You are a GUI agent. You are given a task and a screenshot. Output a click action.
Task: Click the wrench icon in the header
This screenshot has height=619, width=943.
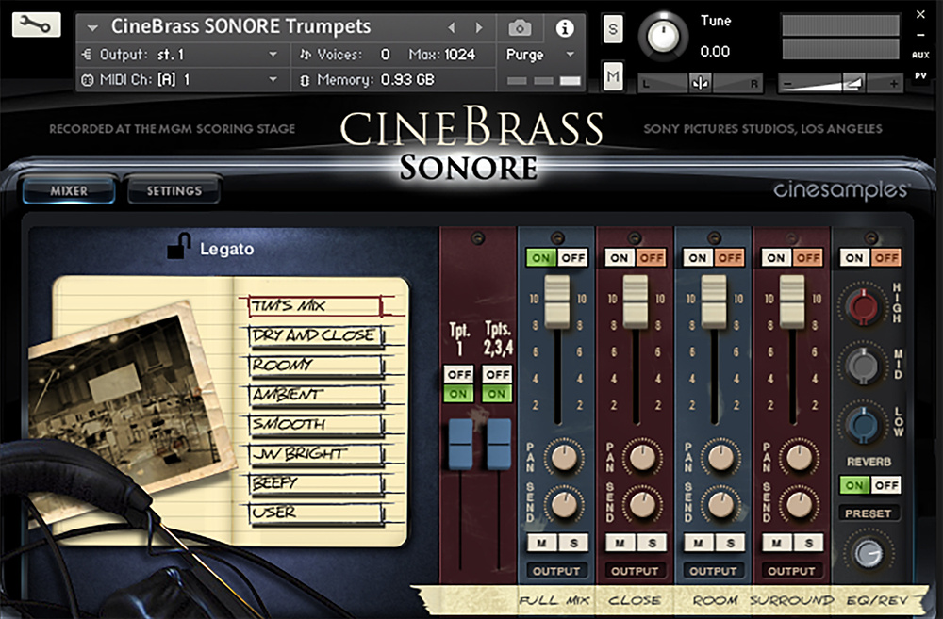coord(37,25)
